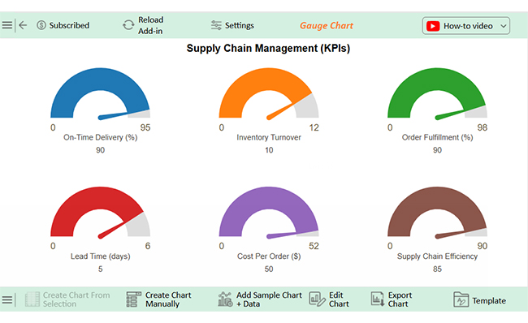
Task: Reload the Add-in via its text label
Action: click(150, 25)
